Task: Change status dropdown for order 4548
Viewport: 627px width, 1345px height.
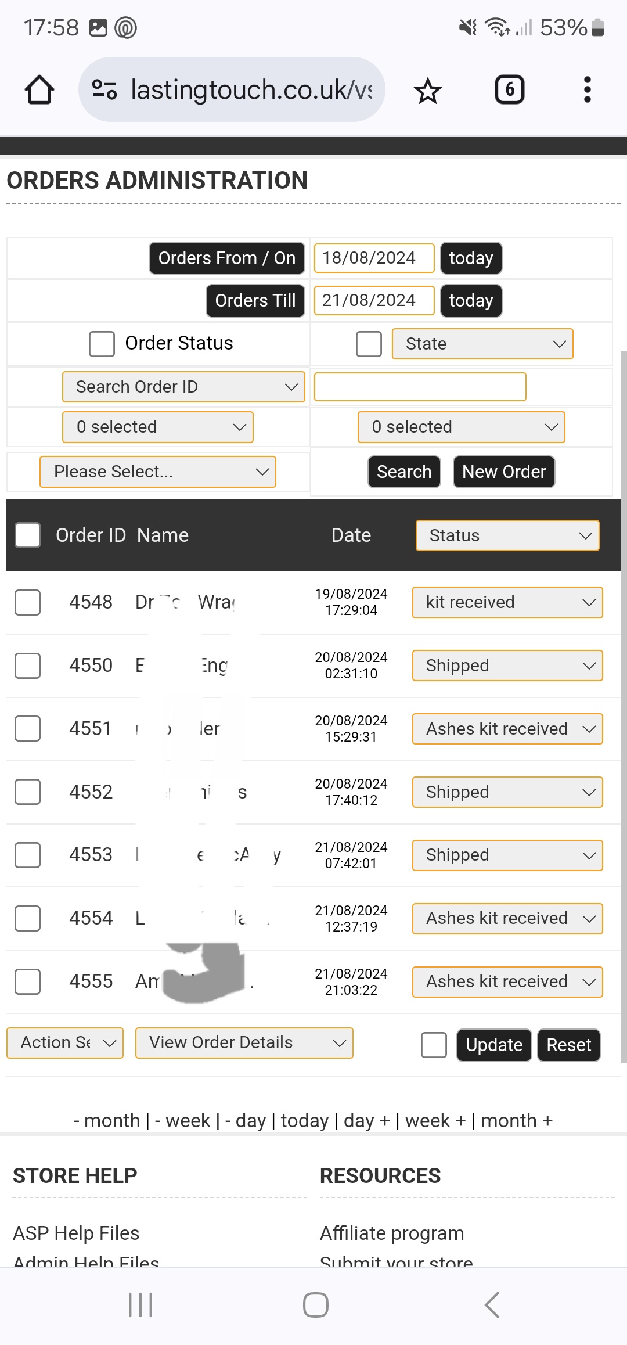Action: click(x=507, y=602)
